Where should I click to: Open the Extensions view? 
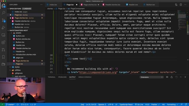click(x=3, y=42)
